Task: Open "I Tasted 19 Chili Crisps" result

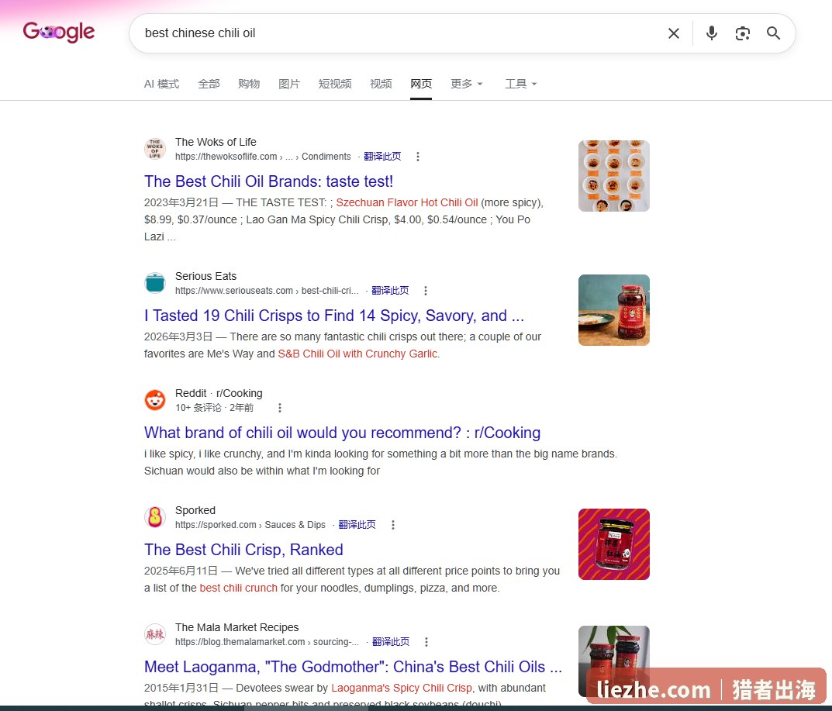Action: [333, 316]
